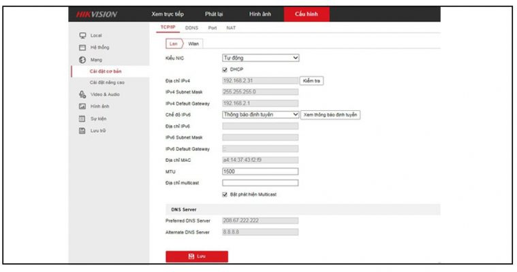Screen dimensions: 517x272
Task: Expand the Chế độ IPv6 dropdown
Action: (x=260, y=115)
